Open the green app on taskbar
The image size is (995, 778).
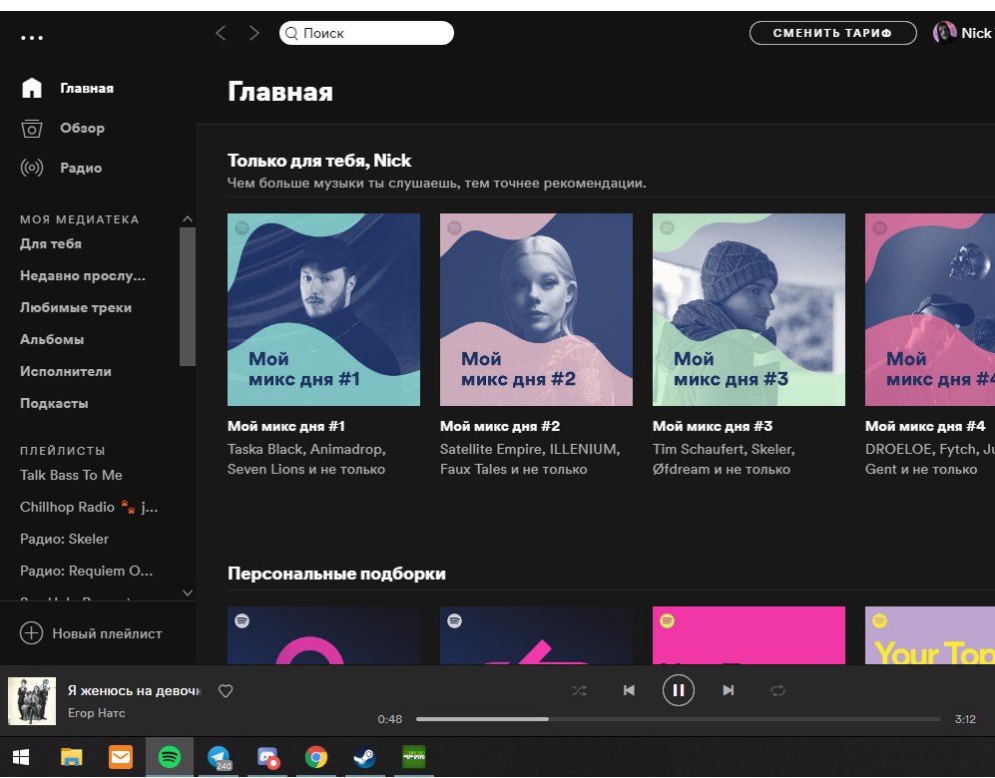pyautogui.click(x=414, y=757)
